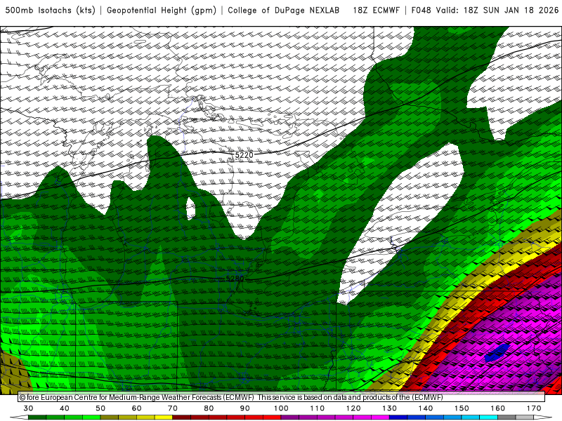Click the legend value 90
This screenshot has width=562, height=421.
pyautogui.click(x=244, y=408)
